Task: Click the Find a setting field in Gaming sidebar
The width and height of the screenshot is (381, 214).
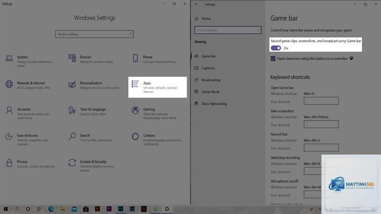Action: tap(228, 30)
